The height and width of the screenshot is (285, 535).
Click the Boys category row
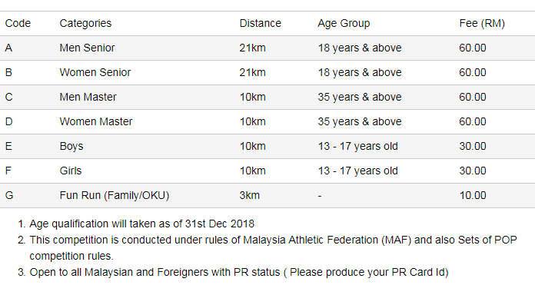267,146
